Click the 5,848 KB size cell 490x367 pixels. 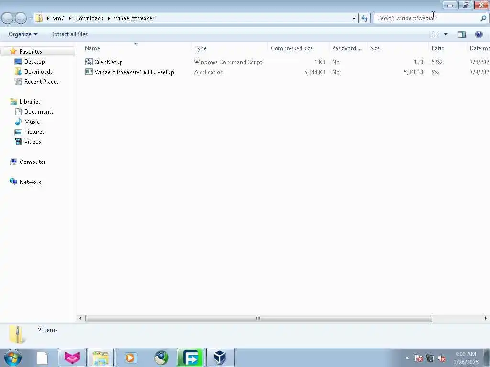click(x=414, y=72)
